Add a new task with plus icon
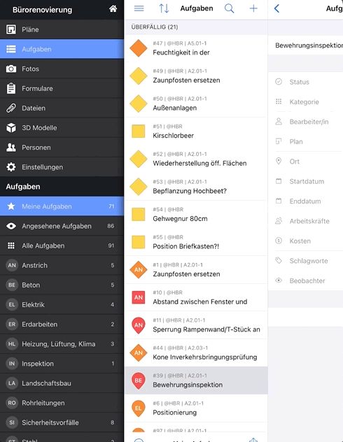This screenshot has height=442, width=343. pyautogui.click(x=253, y=8)
